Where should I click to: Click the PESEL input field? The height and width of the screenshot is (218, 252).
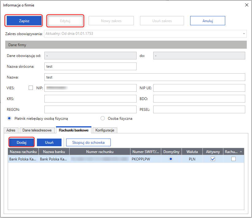click(199, 109)
